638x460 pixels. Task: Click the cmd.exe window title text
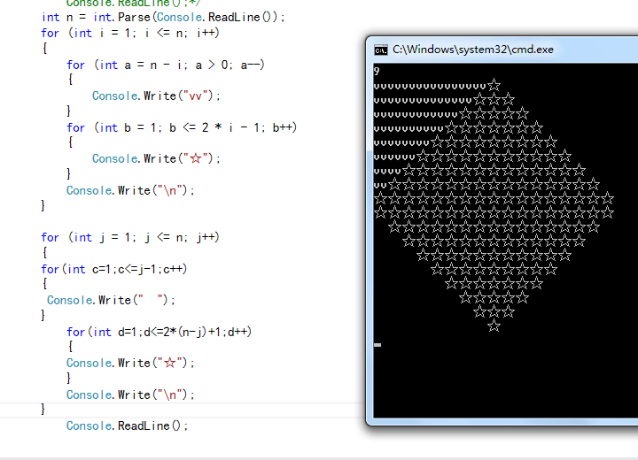click(473, 50)
